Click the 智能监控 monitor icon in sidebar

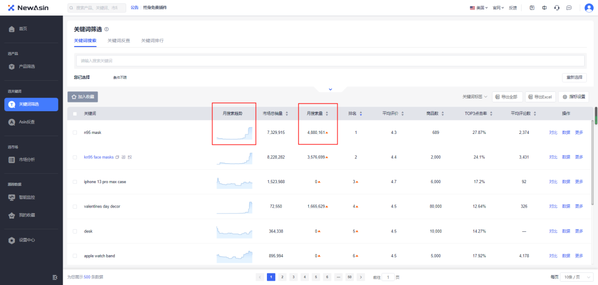12,197
